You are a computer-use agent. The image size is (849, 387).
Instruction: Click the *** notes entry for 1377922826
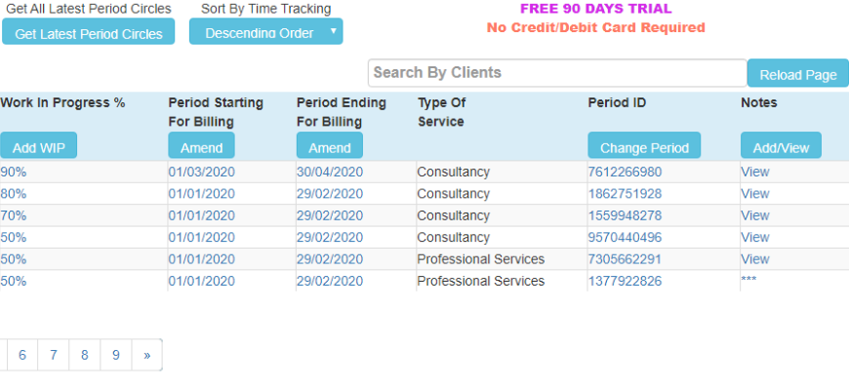(748, 280)
